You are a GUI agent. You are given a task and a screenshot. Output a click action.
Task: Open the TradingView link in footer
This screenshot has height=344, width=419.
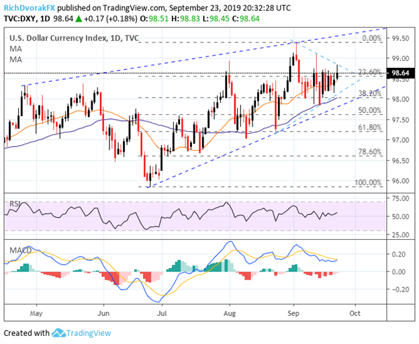pos(89,333)
